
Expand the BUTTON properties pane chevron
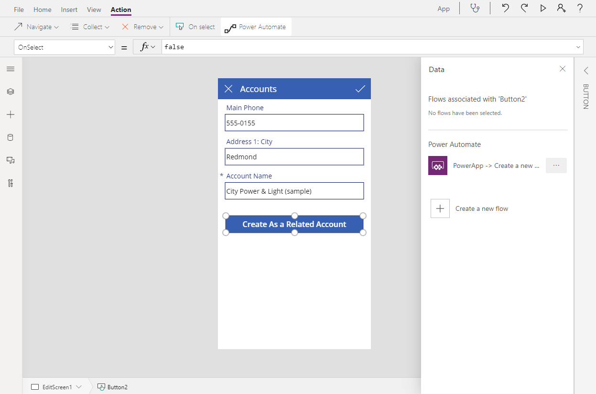586,71
